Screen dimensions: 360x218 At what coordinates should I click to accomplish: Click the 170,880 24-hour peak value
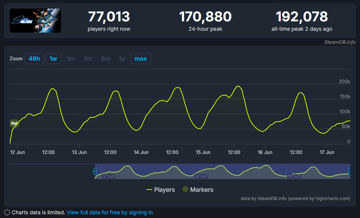click(x=205, y=17)
